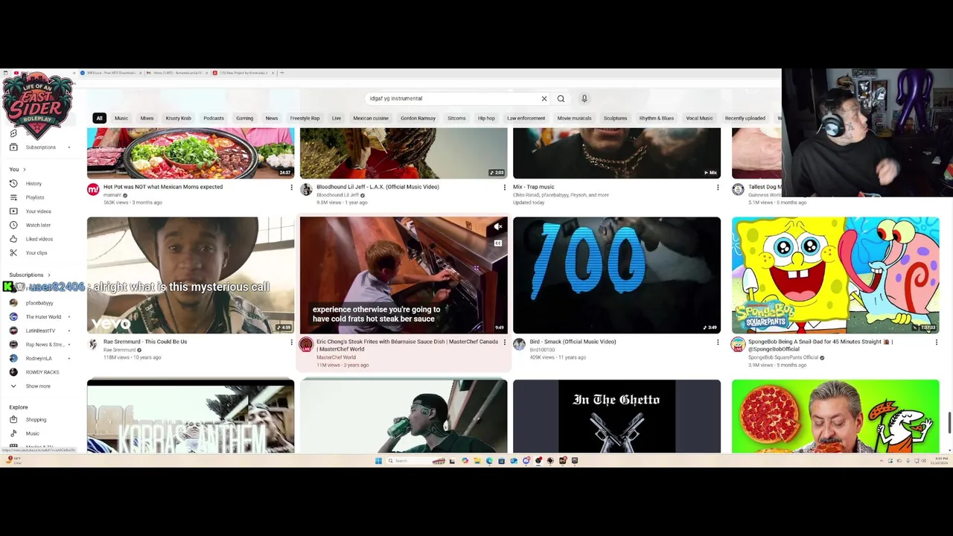Select the Rhythm & Blues filter chip
This screenshot has width=953, height=536.
coord(657,118)
